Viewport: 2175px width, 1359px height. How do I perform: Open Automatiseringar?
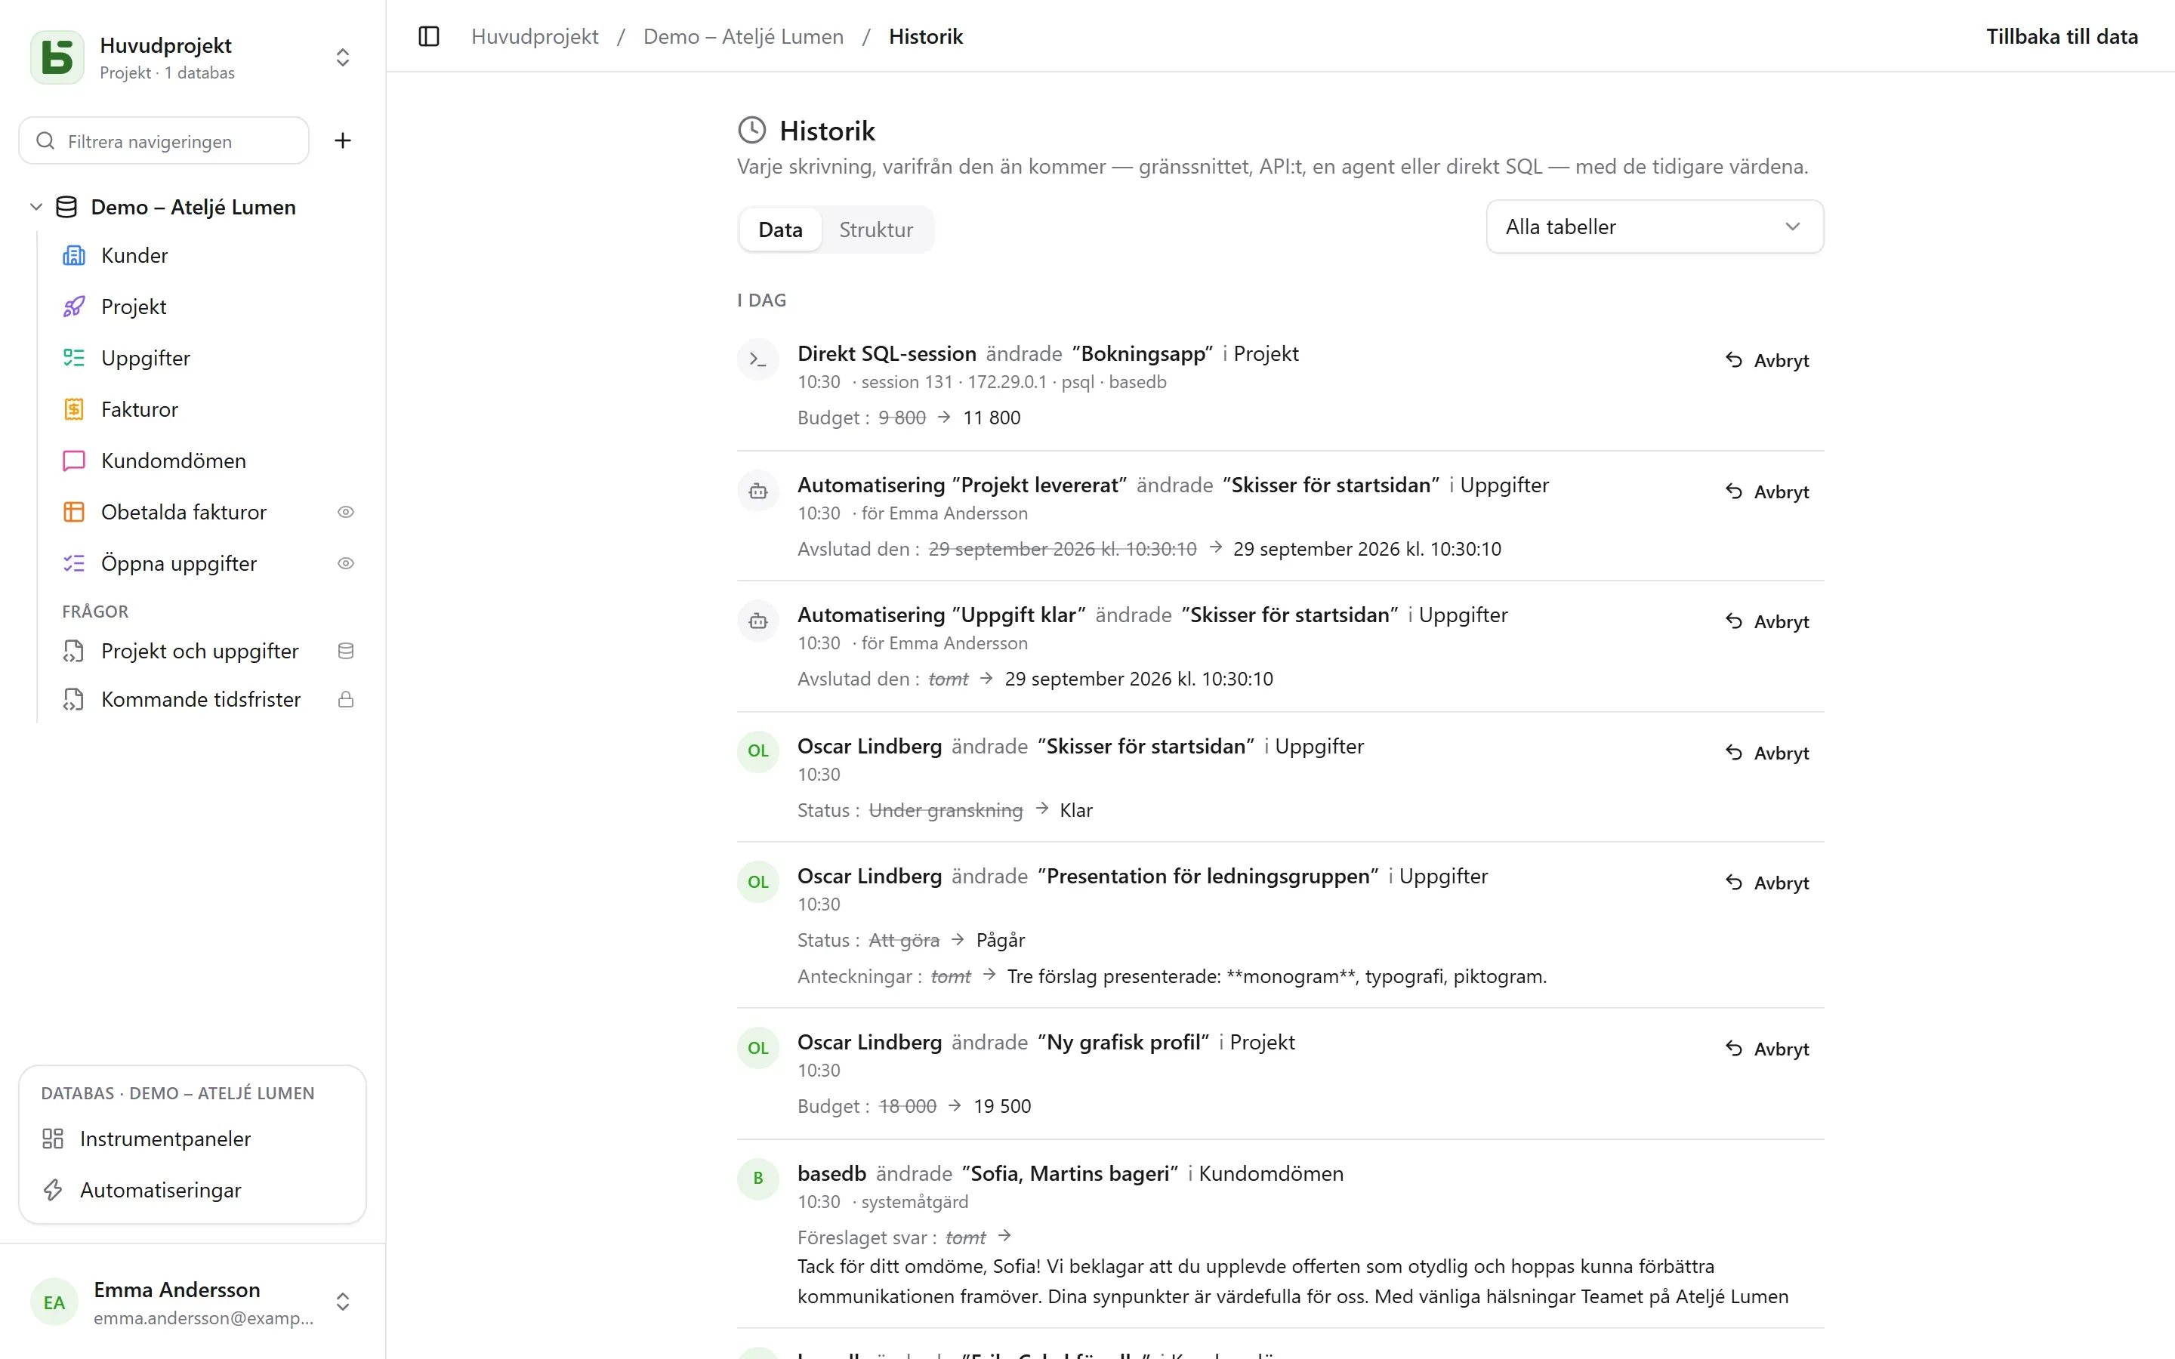coord(193,1190)
